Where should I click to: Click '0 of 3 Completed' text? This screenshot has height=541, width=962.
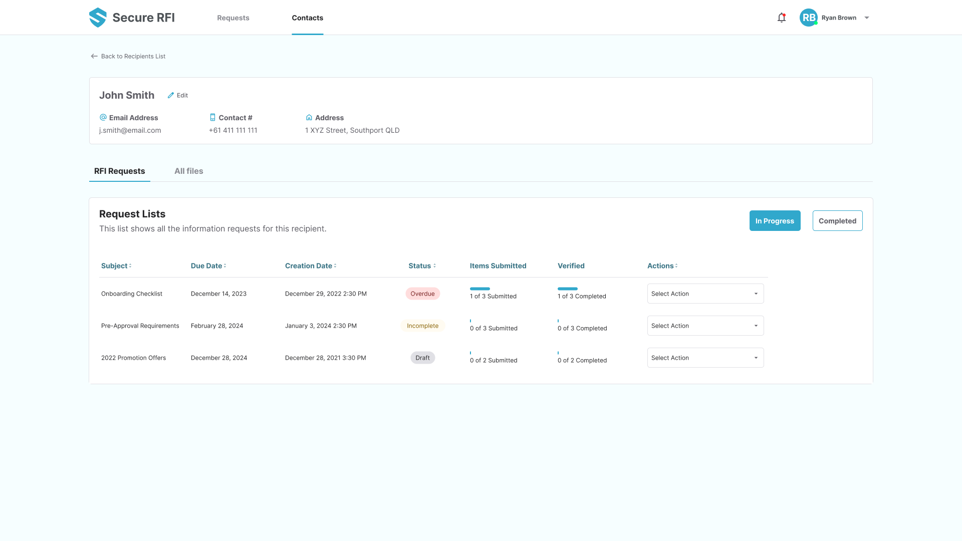pyautogui.click(x=582, y=328)
